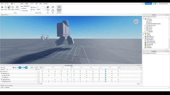Click the StarterGui icon in Explorer
The height and width of the screenshot is (95, 170).
pos(145,46)
